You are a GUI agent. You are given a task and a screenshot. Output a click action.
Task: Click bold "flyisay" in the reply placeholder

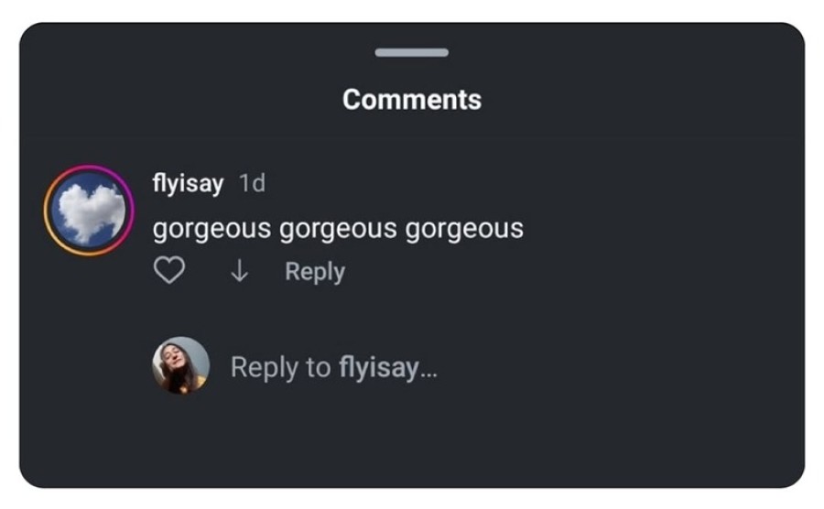(379, 367)
